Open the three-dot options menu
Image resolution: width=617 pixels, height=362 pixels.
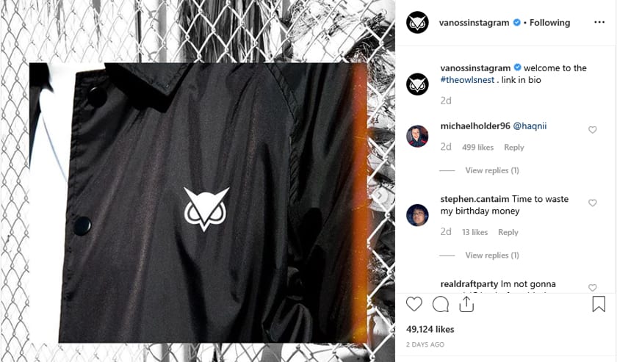pos(599,22)
